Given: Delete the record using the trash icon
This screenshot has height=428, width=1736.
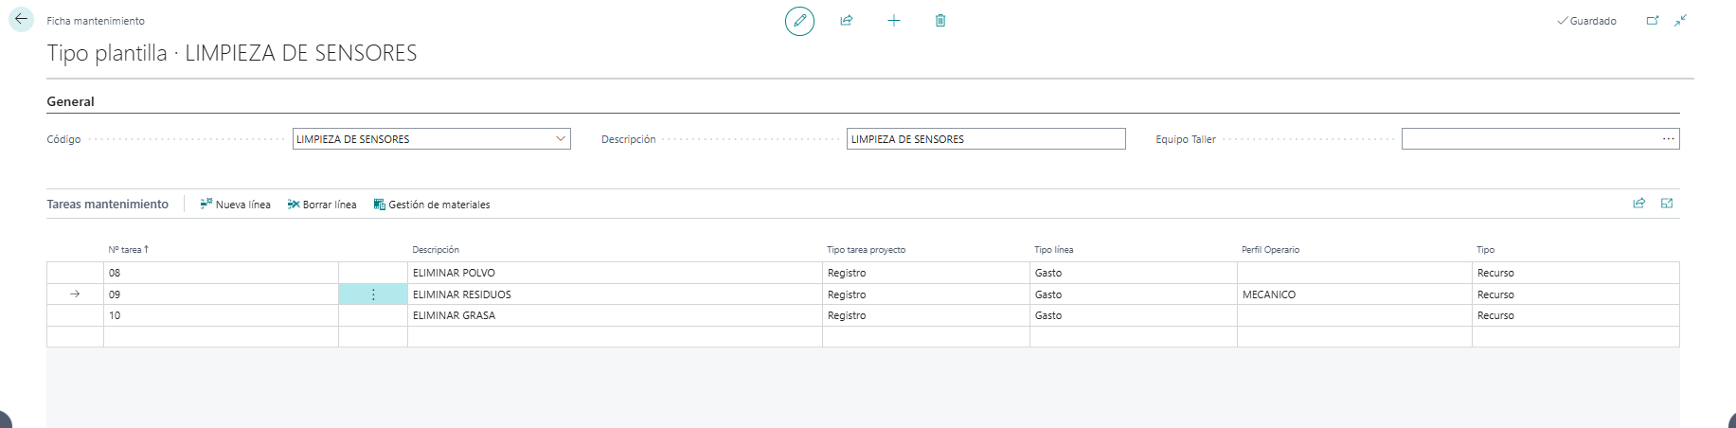Looking at the screenshot, I should coord(940,20).
